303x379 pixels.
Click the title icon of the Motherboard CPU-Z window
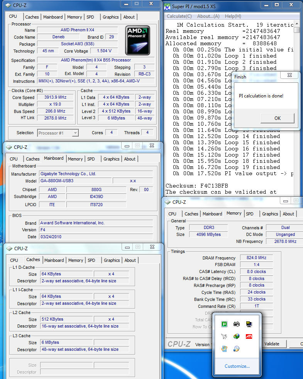9,147
